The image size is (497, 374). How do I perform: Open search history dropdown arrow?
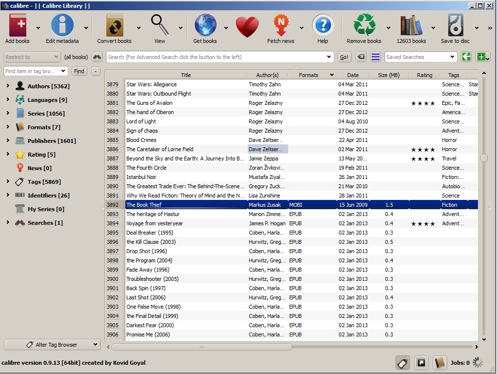coord(329,57)
